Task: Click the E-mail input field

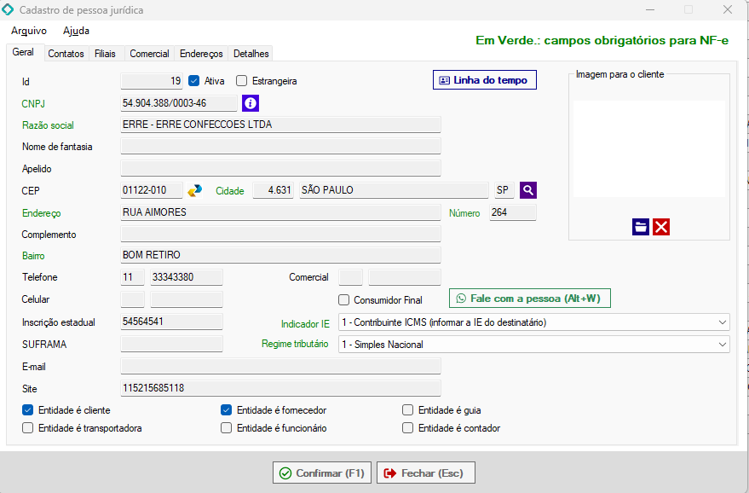Action: tap(280, 367)
